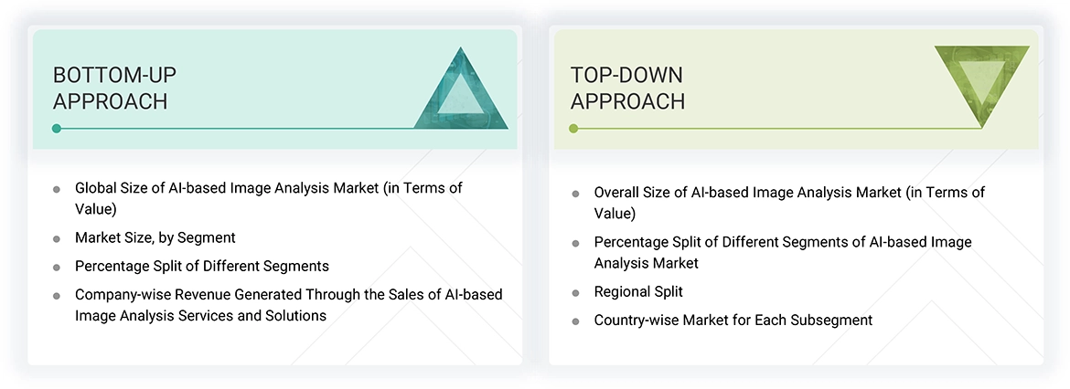Open Percentage Split of Different Segments item
Image resolution: width=1070 pixels, height=389 pixels.
(202, 267)
